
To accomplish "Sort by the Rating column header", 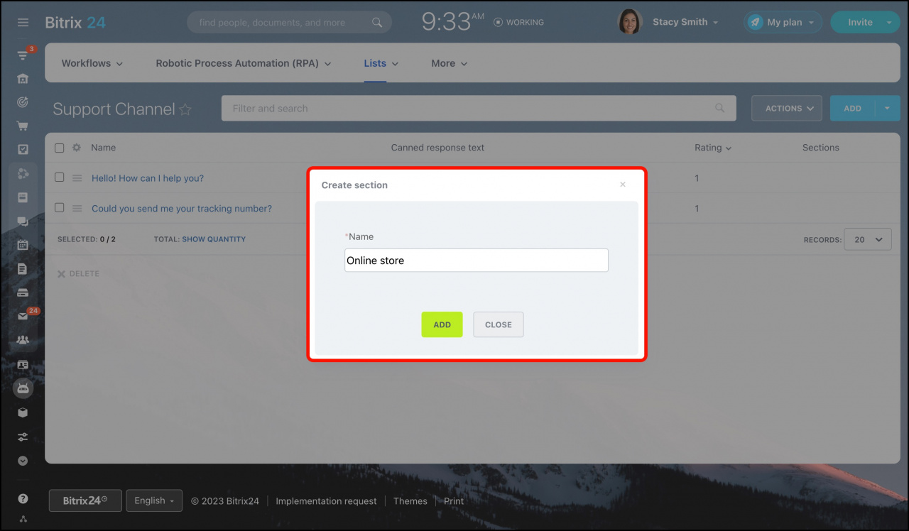I will point(713,148).
